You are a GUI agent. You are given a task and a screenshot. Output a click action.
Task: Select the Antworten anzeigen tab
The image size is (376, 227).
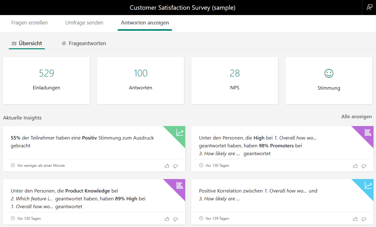point(145,23)
